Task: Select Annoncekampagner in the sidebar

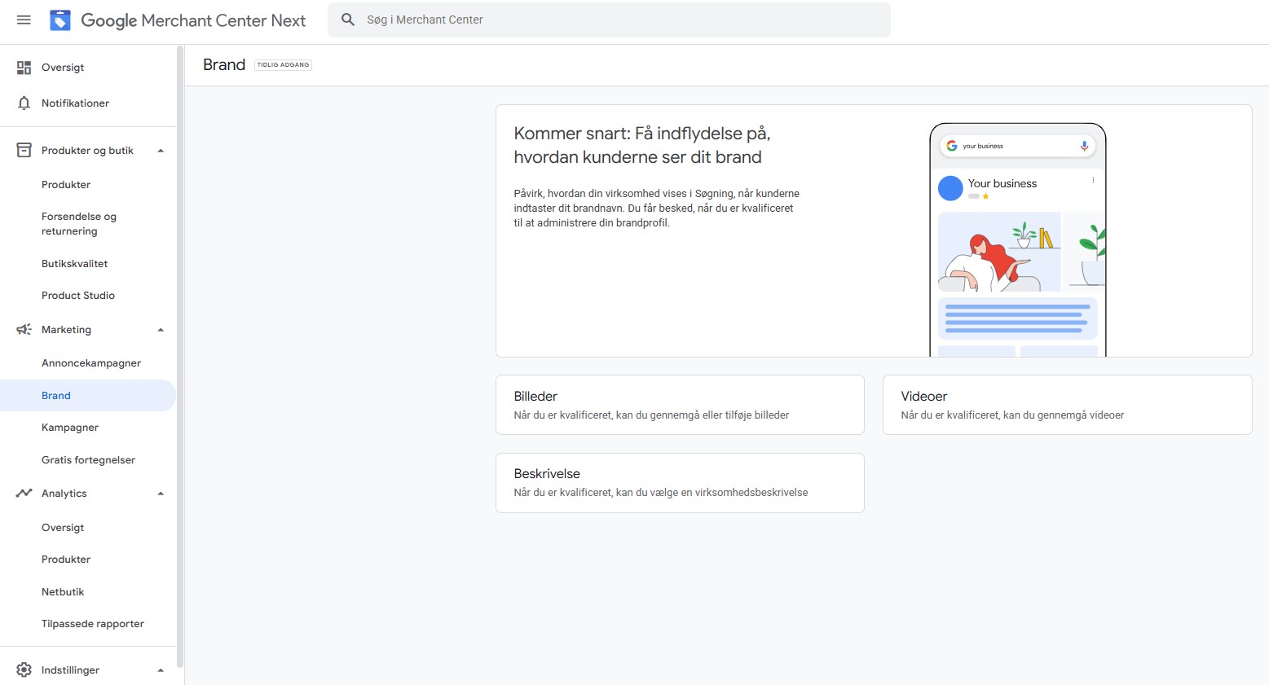Action: pyautogui.click(x=91, y=362)
